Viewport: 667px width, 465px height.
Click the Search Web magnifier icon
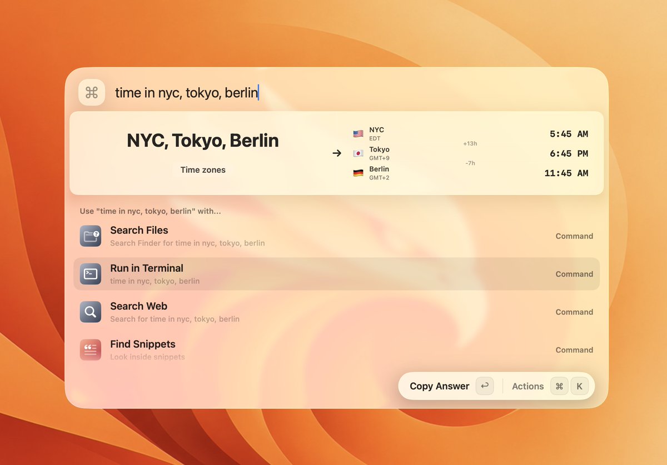point(90,312)
